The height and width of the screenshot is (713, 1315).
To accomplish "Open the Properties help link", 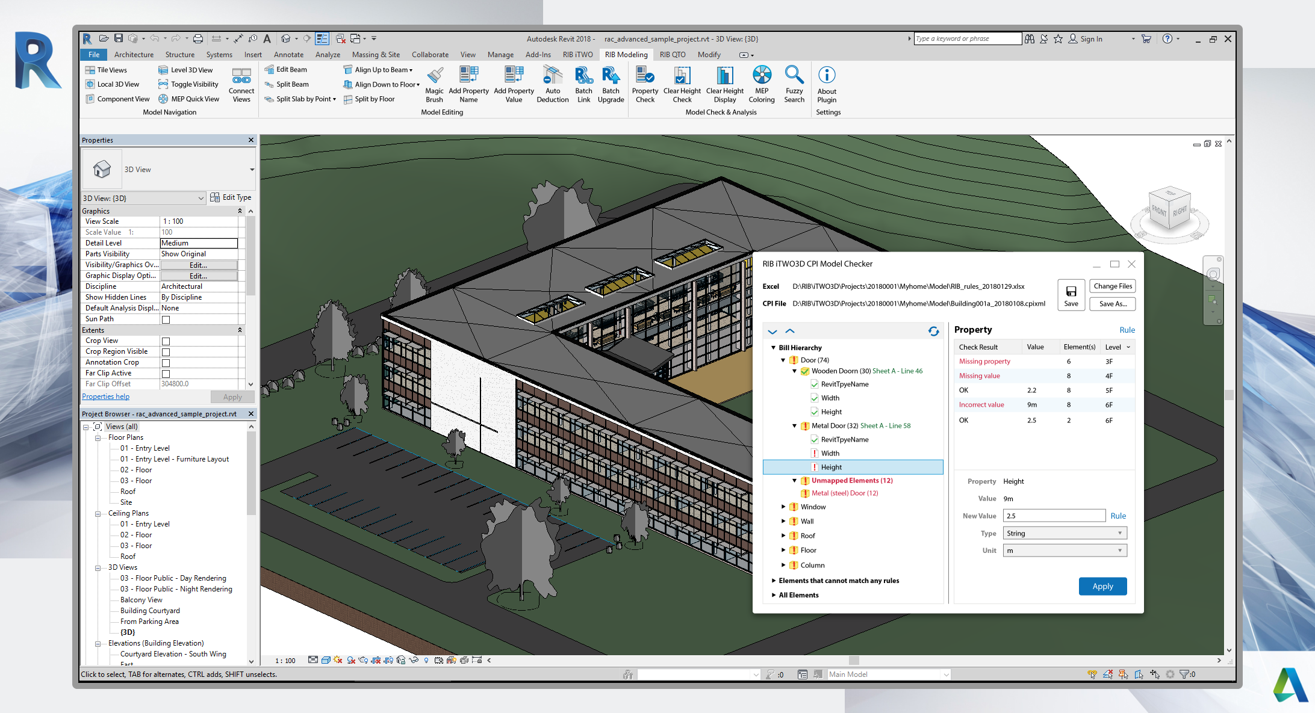I will (105, 397).
